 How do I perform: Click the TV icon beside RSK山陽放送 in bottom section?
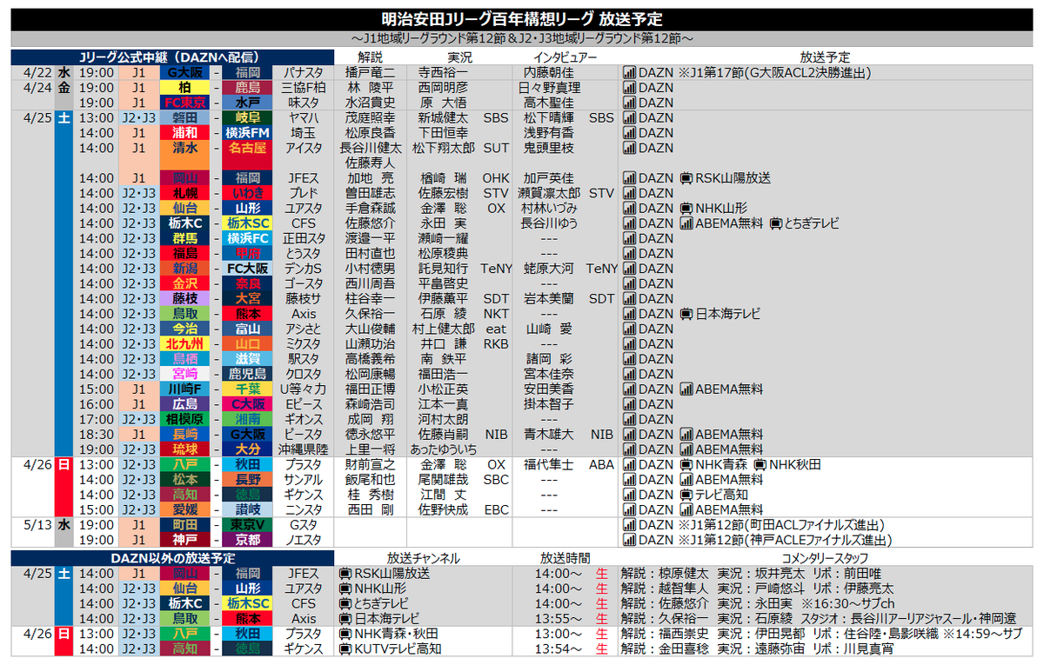pyautogui.click(x=345, y=574)
